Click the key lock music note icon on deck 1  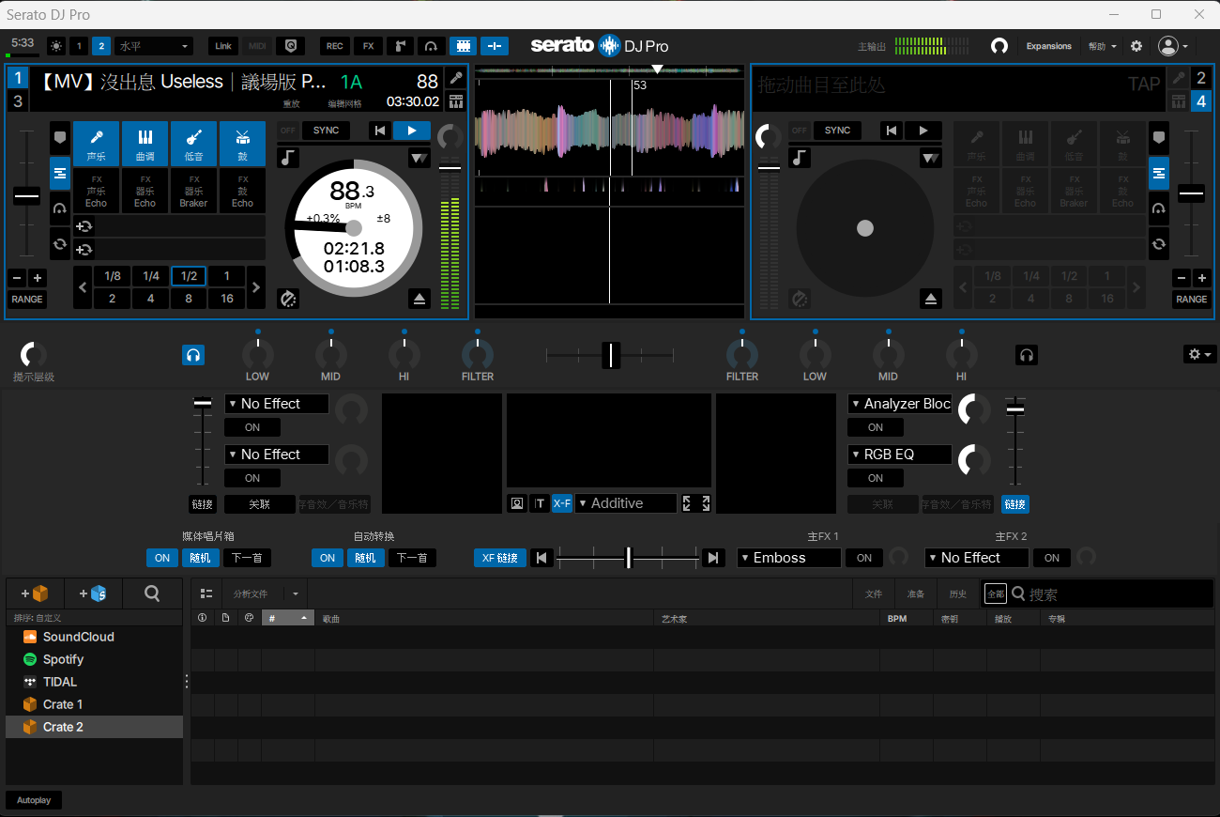[289, 158]
